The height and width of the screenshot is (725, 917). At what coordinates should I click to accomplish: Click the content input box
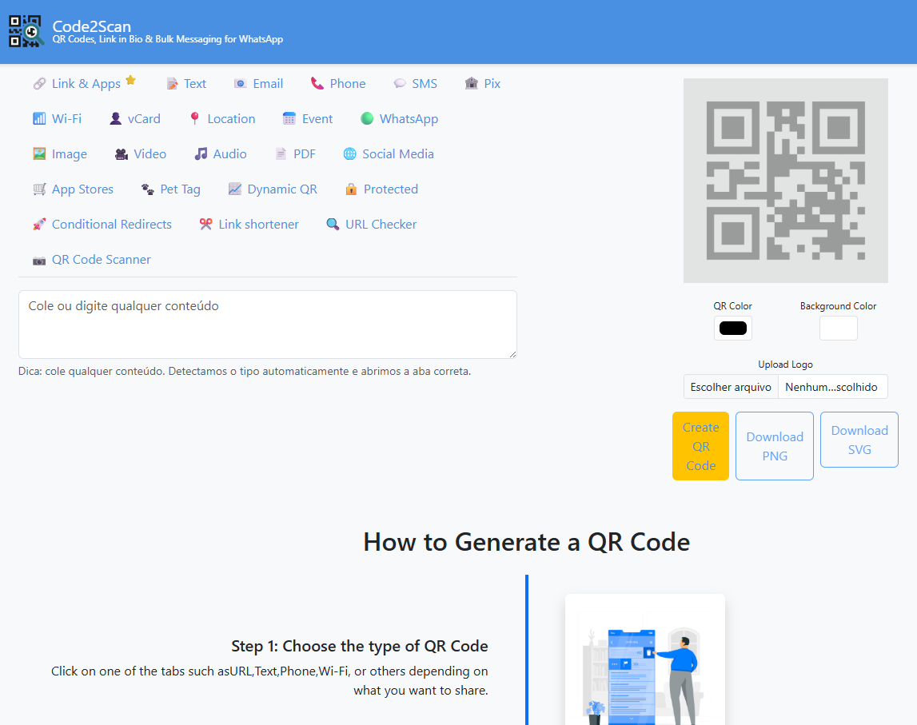tap(267, 325)
